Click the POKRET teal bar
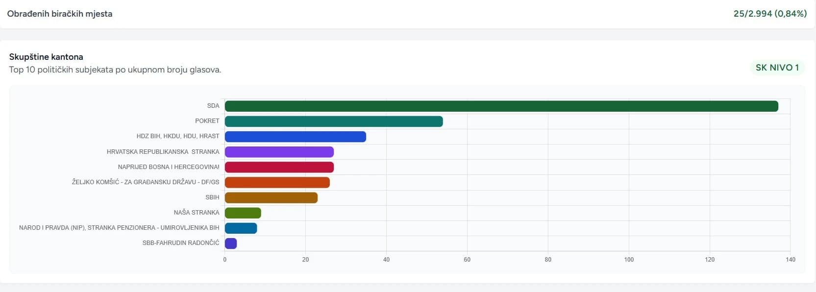The image size is (816, 292). (334, 122)
